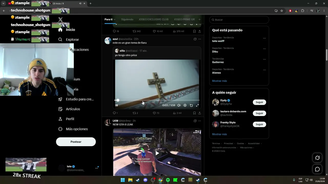Image resolution: width=328 pixels, height=184 pixels.
Task: Open the X logo home link
Action: (60, 20)
